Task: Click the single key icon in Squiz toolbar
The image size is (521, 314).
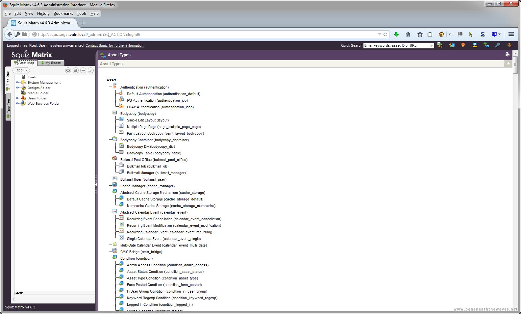Action: pyautogui.click(x=498, y=45)
